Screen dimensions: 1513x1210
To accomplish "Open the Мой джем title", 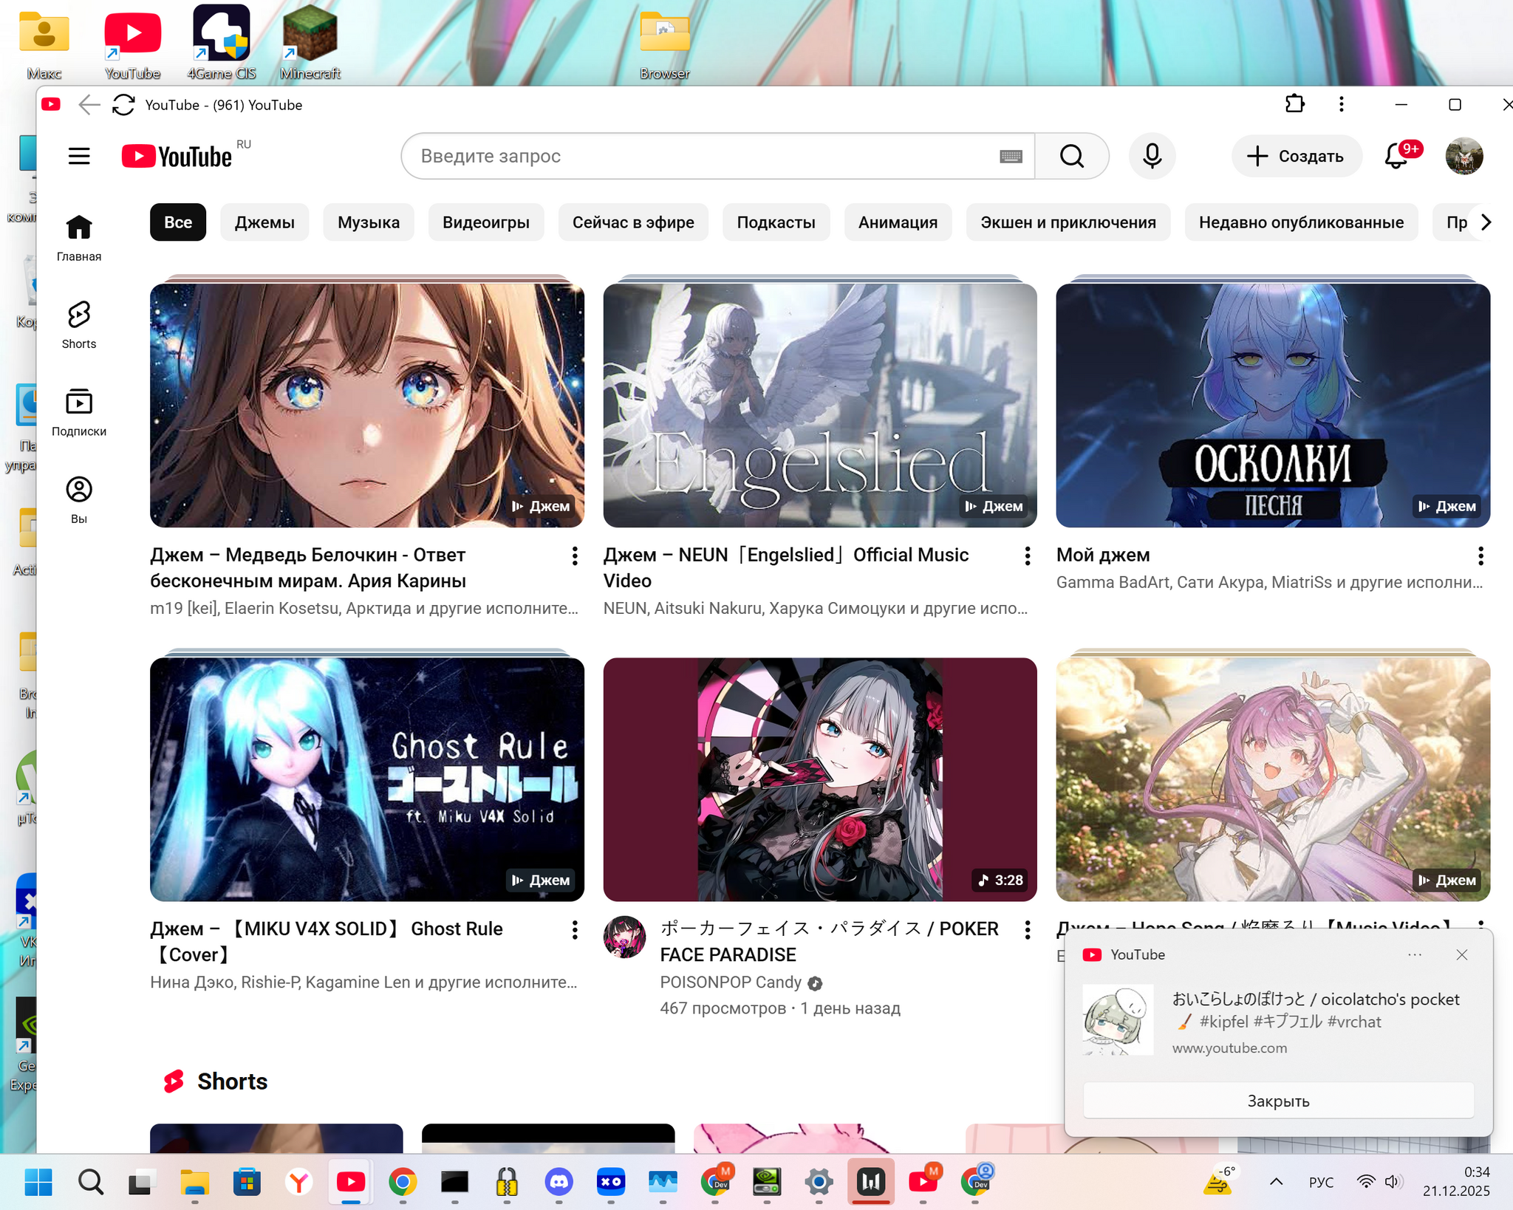I will (x=1103, y=556).
